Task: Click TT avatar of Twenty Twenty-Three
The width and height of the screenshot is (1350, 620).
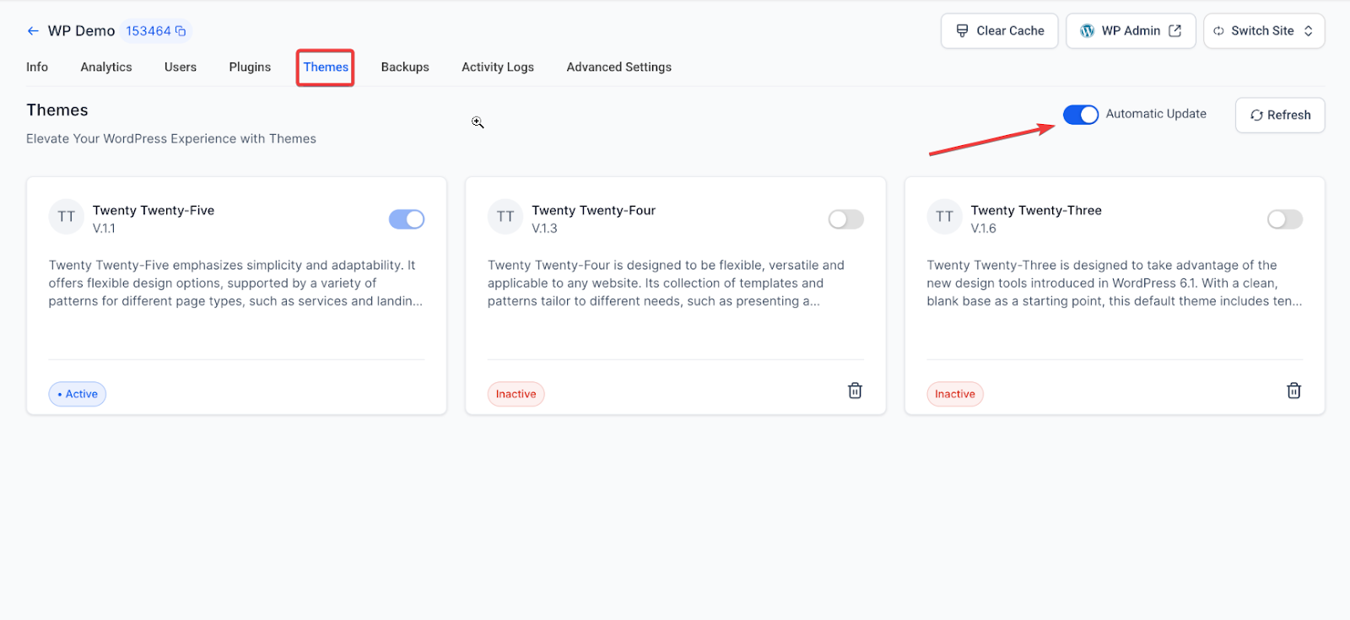Action: 944,217
